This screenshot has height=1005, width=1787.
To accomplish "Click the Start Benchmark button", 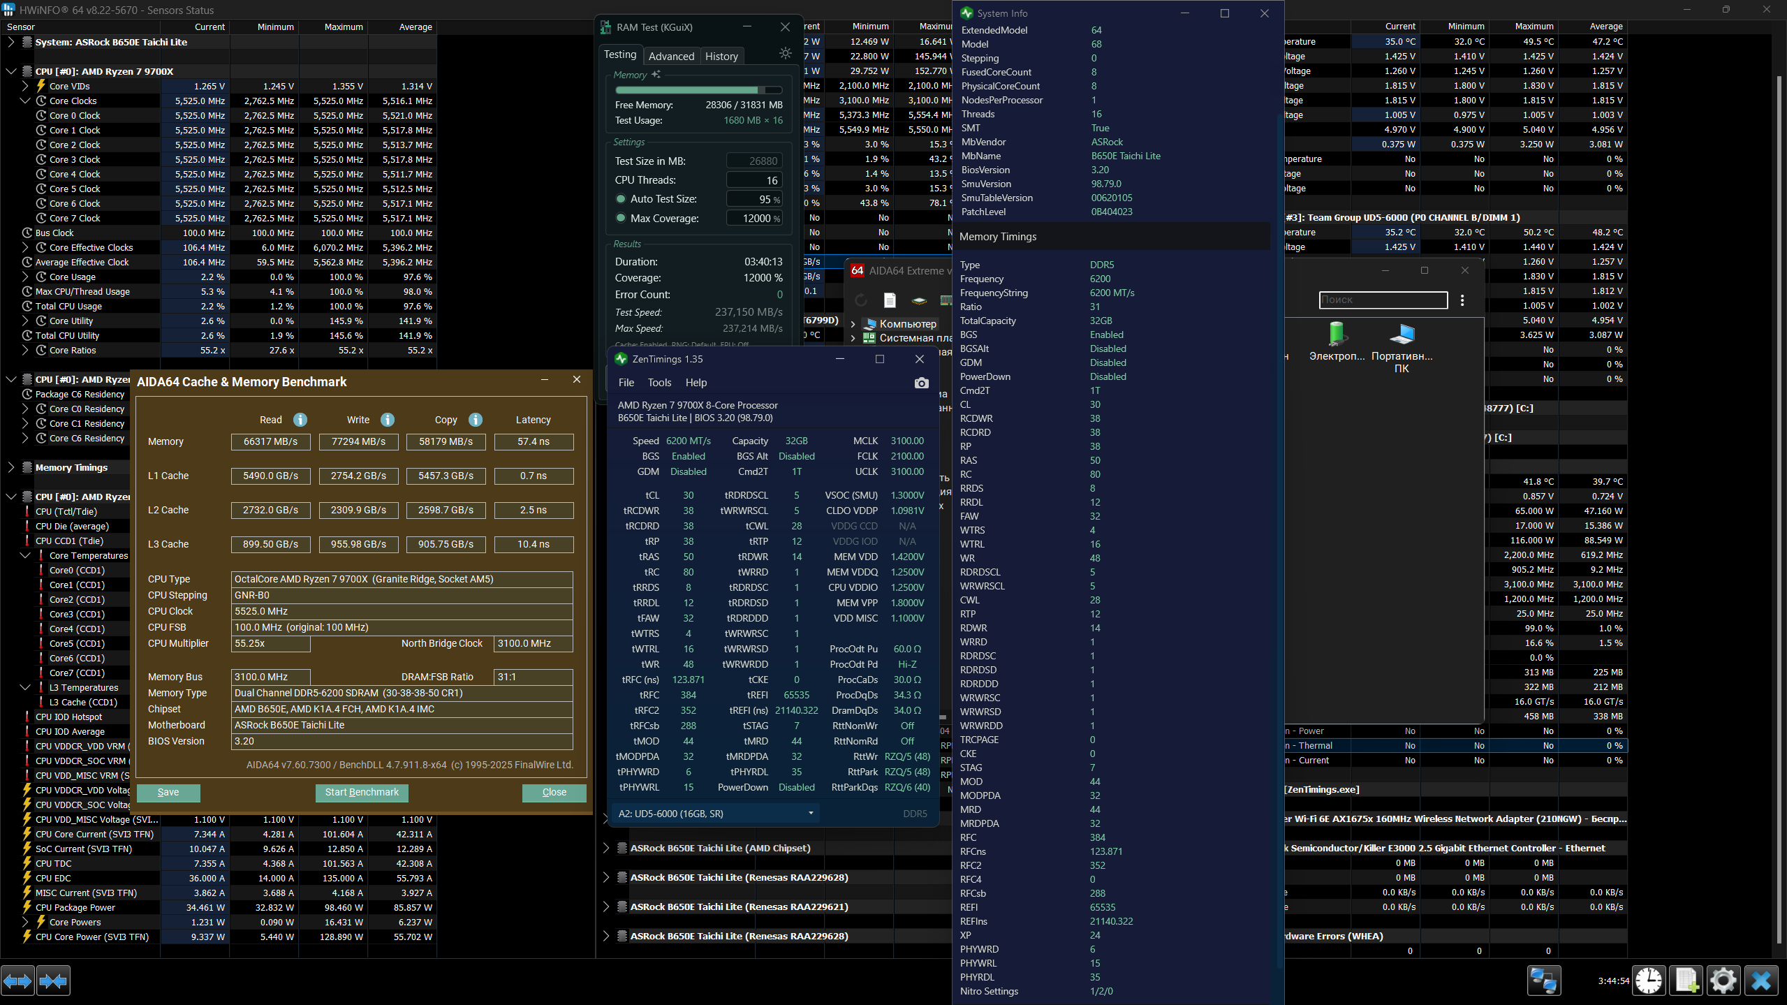I will (x=362, y=792).
